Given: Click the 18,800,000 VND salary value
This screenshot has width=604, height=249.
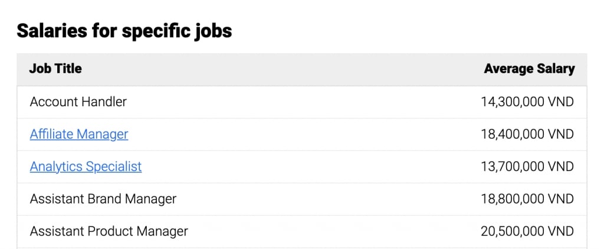Looking at the screenshot, I should 527,199.
